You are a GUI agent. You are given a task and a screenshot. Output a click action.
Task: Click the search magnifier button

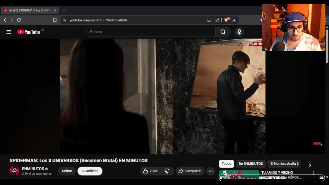pyautogui.click(x=223, y=32)
